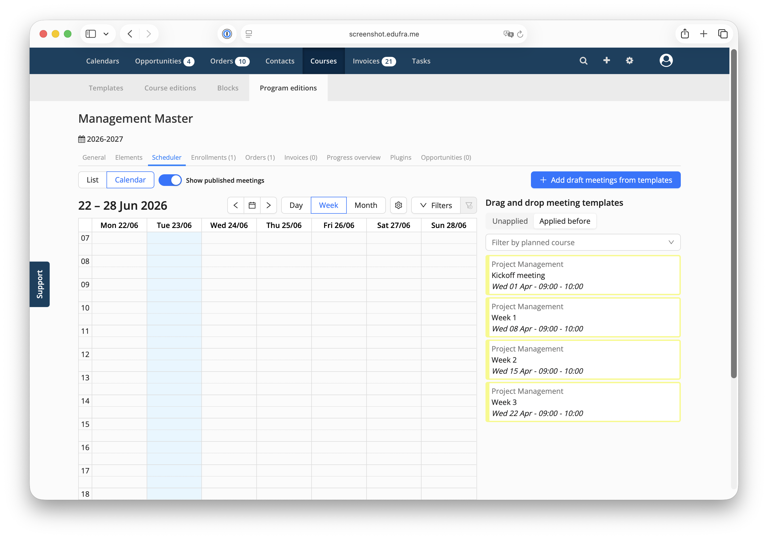Show Safari tab overview icon

[x=723, y=34]
